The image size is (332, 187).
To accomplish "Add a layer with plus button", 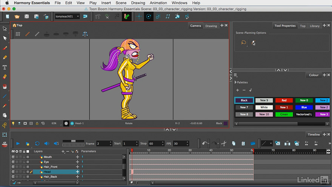I will [x=63, y=151].
